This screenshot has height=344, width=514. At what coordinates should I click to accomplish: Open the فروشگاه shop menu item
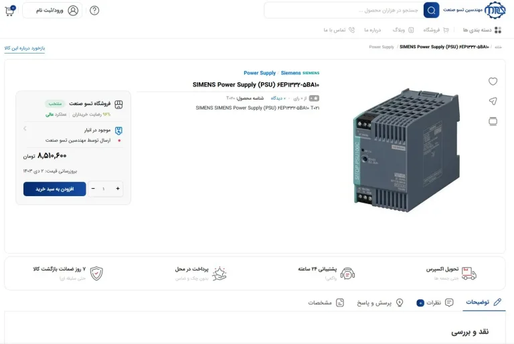pyautogui.click(x=436, y=30)
